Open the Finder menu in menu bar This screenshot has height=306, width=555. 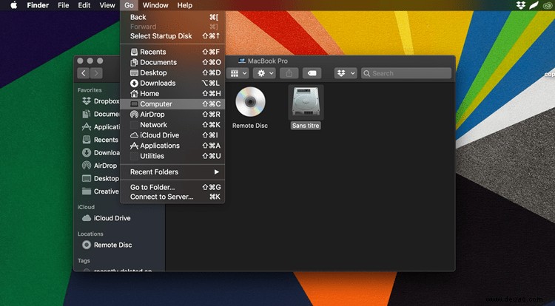[x=38, y=5]
